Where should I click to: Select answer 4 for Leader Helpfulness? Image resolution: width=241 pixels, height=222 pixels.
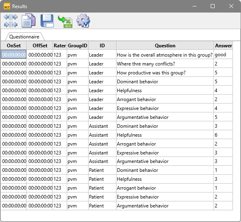[x=223, y=91]
